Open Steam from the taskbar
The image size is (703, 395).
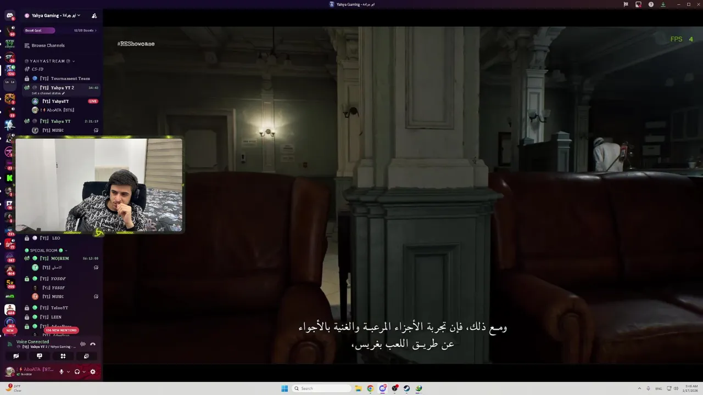[x=406, y=388]
